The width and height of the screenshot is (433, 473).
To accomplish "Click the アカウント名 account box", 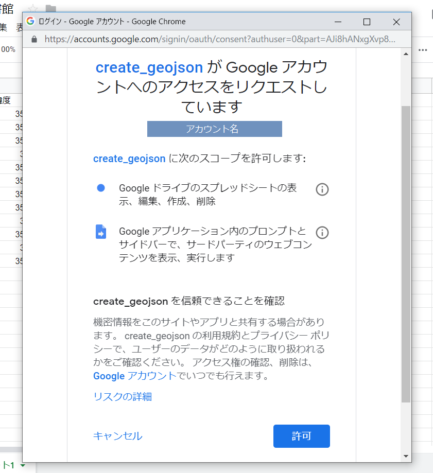I will tap(215, 129).
